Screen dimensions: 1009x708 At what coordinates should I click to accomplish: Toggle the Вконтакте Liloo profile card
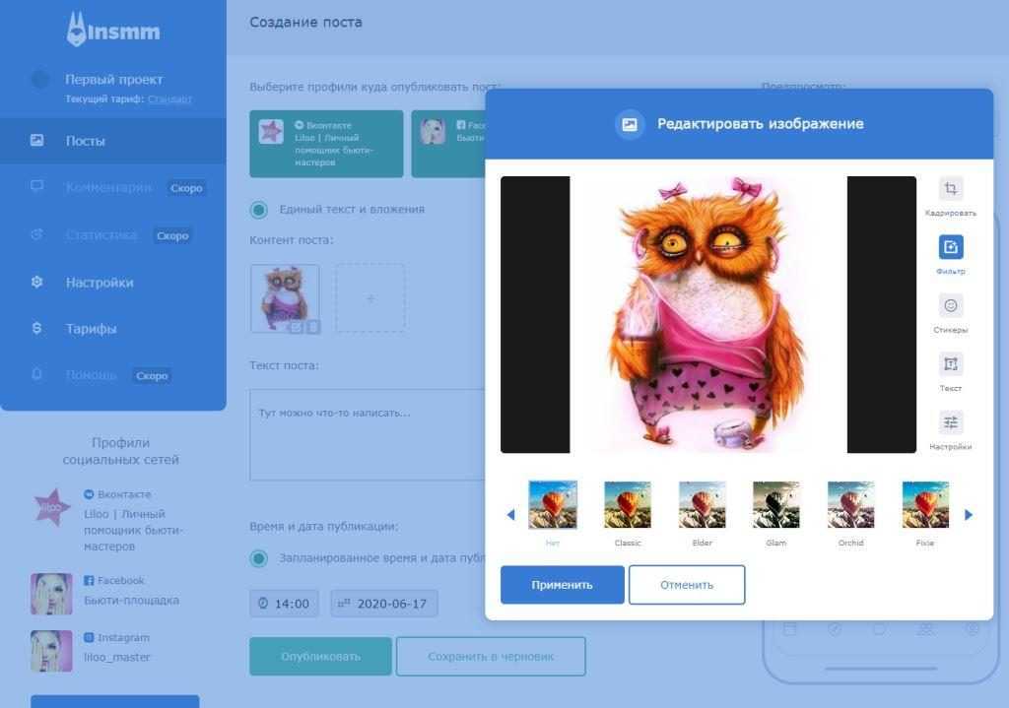326,144
